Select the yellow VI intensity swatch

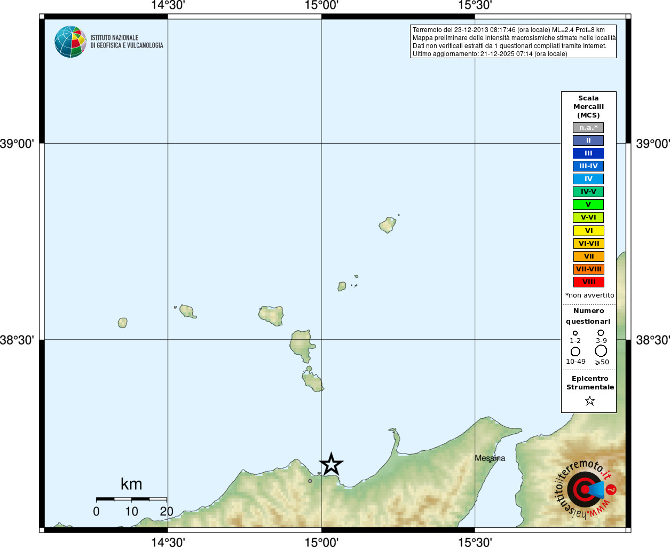pos(589,231)
